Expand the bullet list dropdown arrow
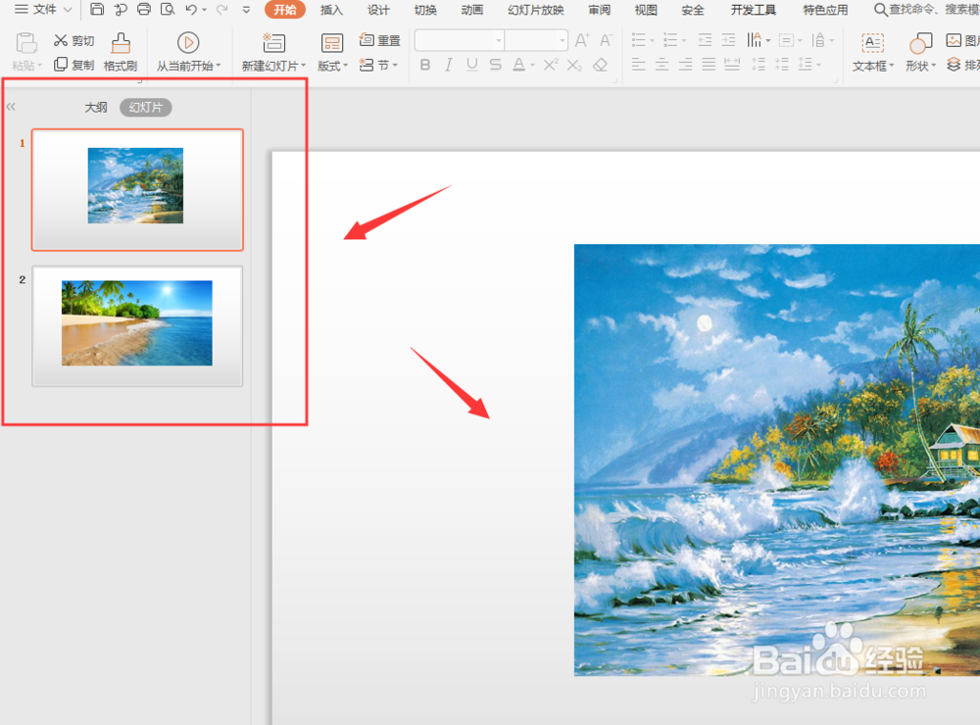This screenshot has height=725, width=980. [x=652, y=41]
